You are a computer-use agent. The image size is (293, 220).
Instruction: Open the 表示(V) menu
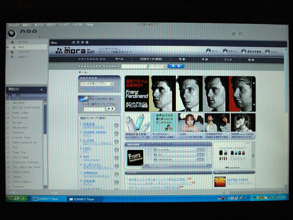(39, 25)
